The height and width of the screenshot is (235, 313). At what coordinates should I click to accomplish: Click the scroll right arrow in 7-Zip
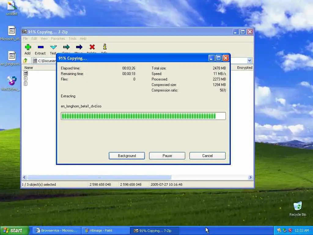click(251, 177)
